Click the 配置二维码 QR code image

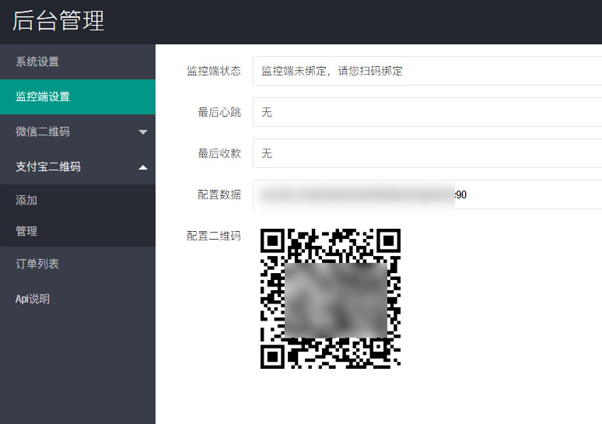[331, 299]
